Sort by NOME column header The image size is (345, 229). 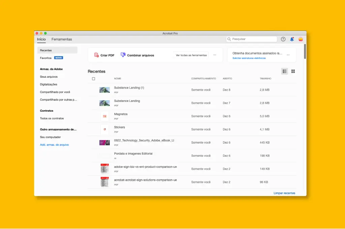pyautogui.click(x=118, y=79)
